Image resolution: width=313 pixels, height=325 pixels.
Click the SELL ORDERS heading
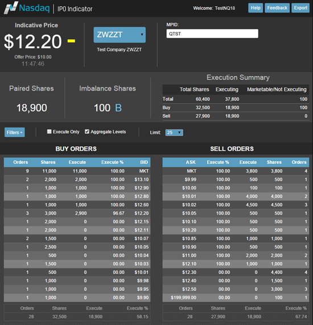point(232,149)
